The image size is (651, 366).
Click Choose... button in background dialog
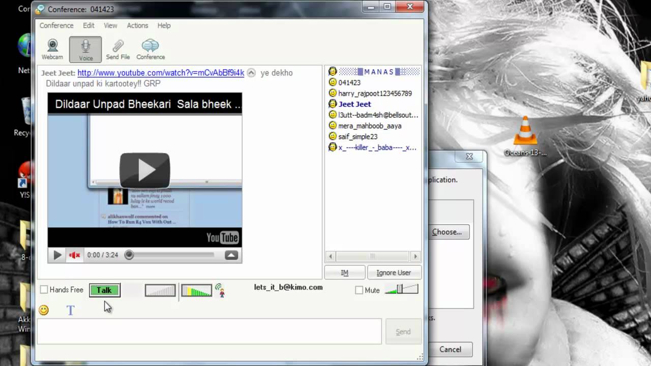tap(447, 232)
